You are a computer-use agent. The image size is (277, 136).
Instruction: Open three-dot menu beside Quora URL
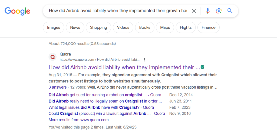click(x=144, y=60)
